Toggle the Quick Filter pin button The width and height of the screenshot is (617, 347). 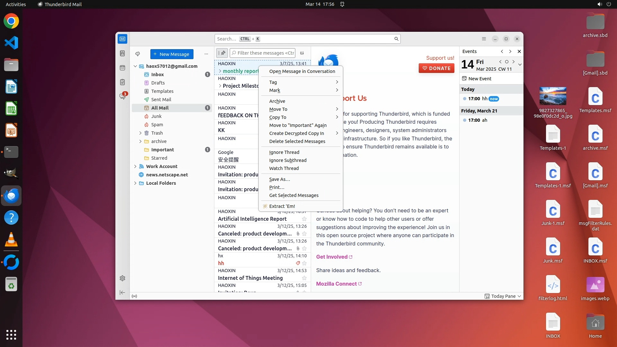tap(222, 53)
